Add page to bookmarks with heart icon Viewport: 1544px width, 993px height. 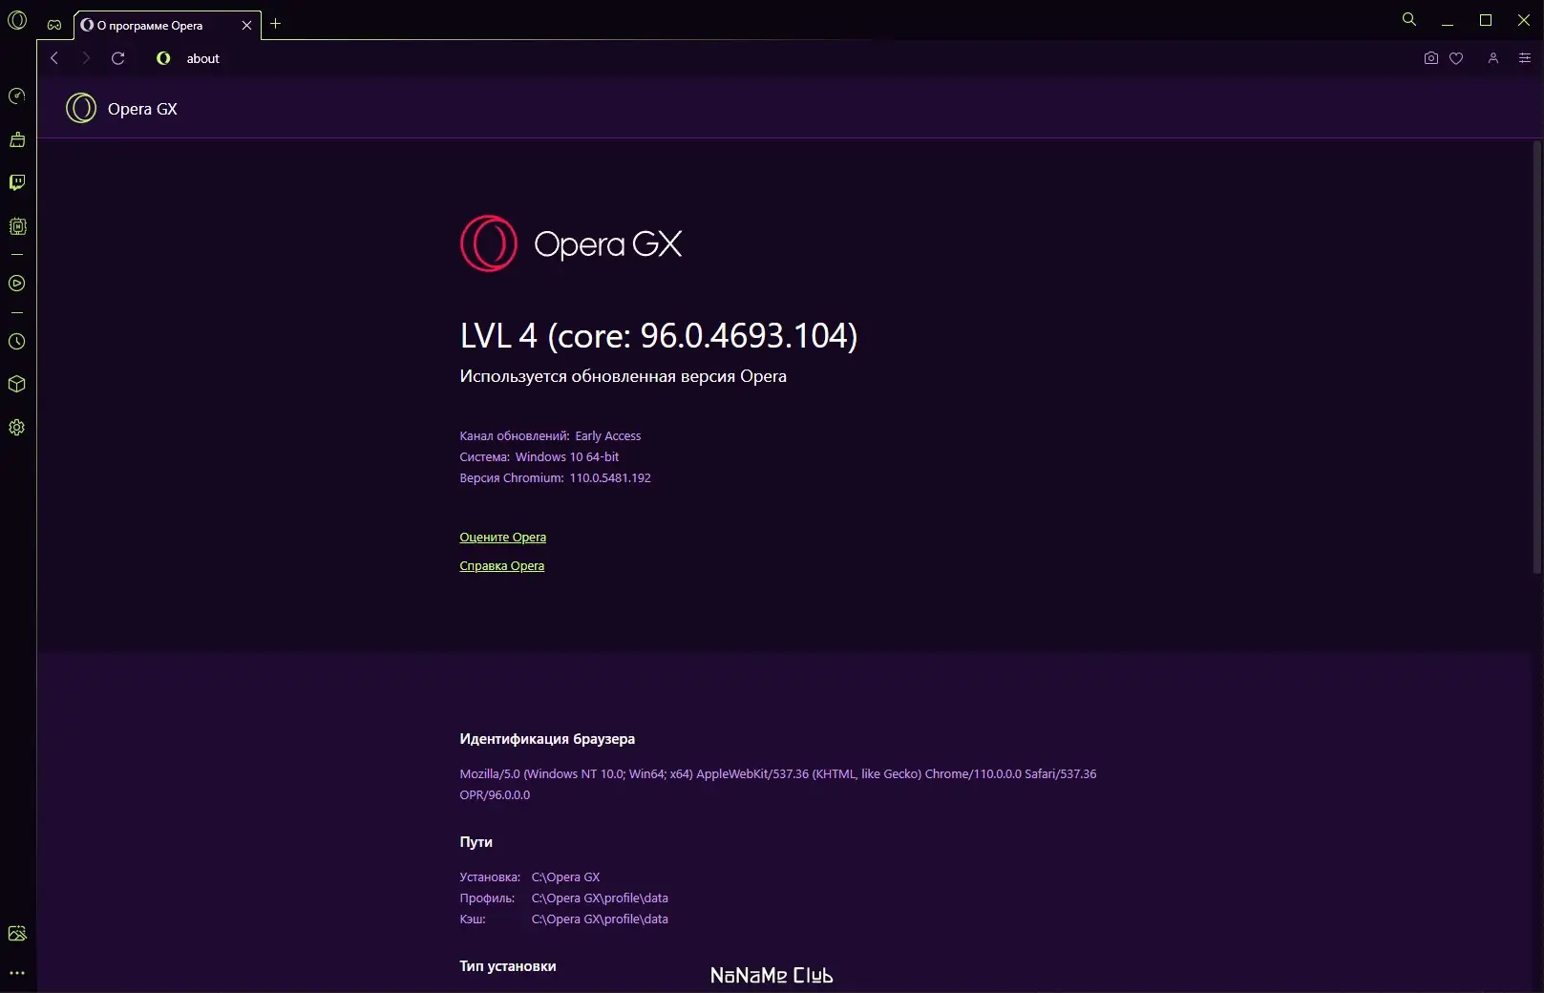tap(1456, 58)
